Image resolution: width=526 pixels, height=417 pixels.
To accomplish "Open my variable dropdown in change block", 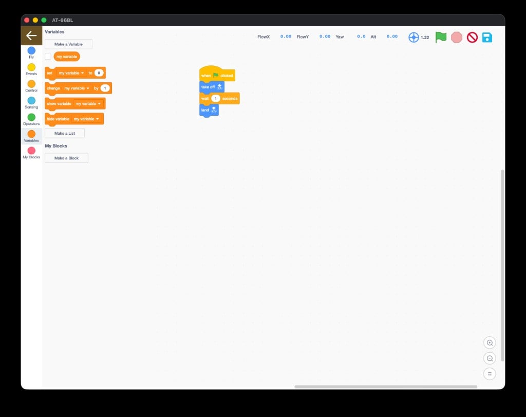I will tap(77, 88).
